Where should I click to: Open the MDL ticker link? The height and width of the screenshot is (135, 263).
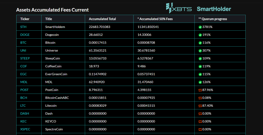pyautogui.click(x=24, y=82)
